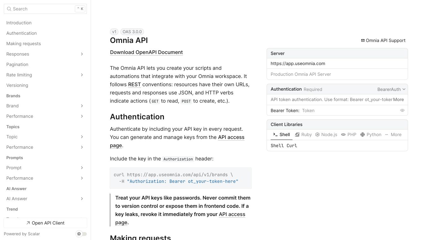Click the Open API Client button
The width and height of the screenshot is (427, 240).
(x=45, y=223)
